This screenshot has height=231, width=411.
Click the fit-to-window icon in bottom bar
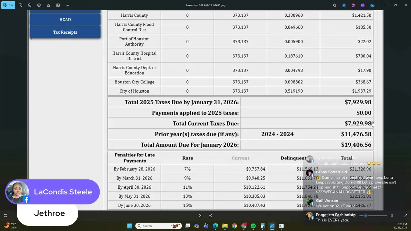point(201,216)
